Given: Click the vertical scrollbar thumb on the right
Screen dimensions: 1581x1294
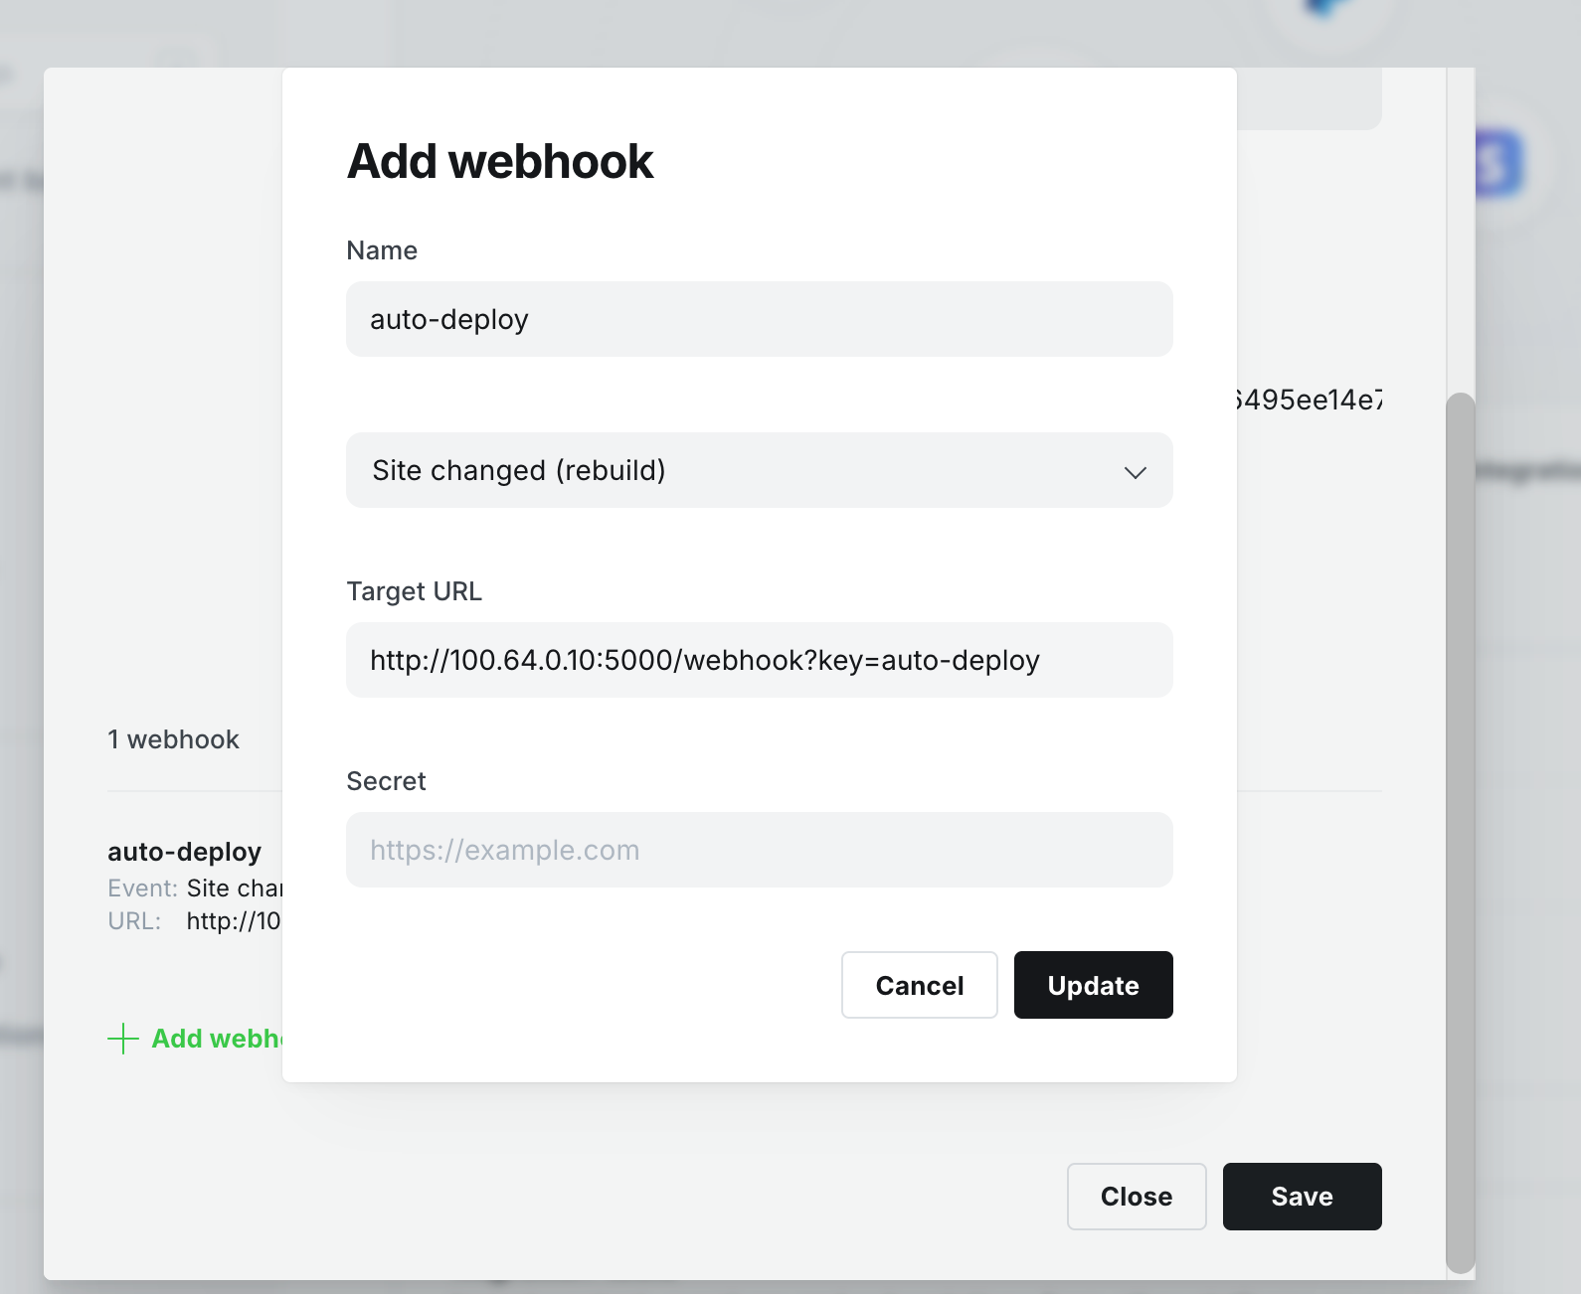Looking at the screenshot, I should click(1460, 833).
